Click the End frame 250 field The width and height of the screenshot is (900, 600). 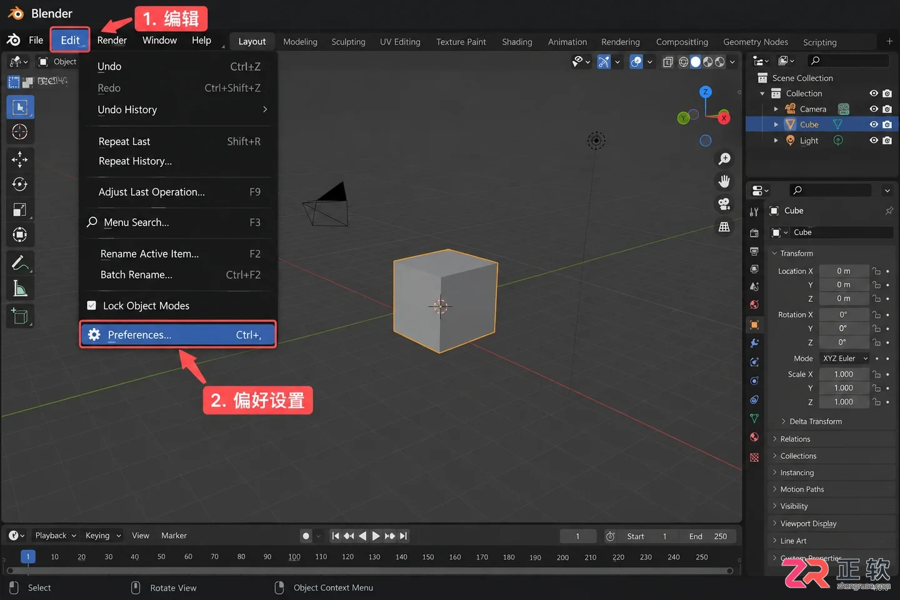pyautogui.click(x=709, y=536)
